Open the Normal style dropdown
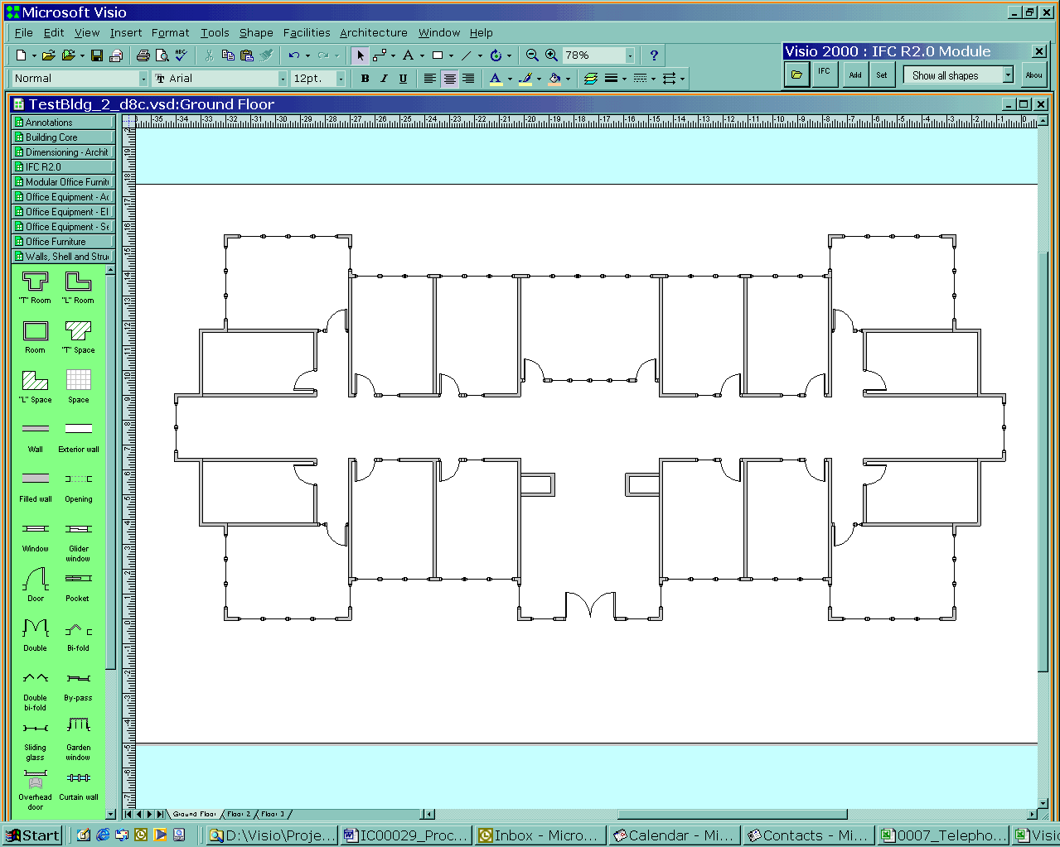Screen dimensions: 1060x847 pos(143,79)
